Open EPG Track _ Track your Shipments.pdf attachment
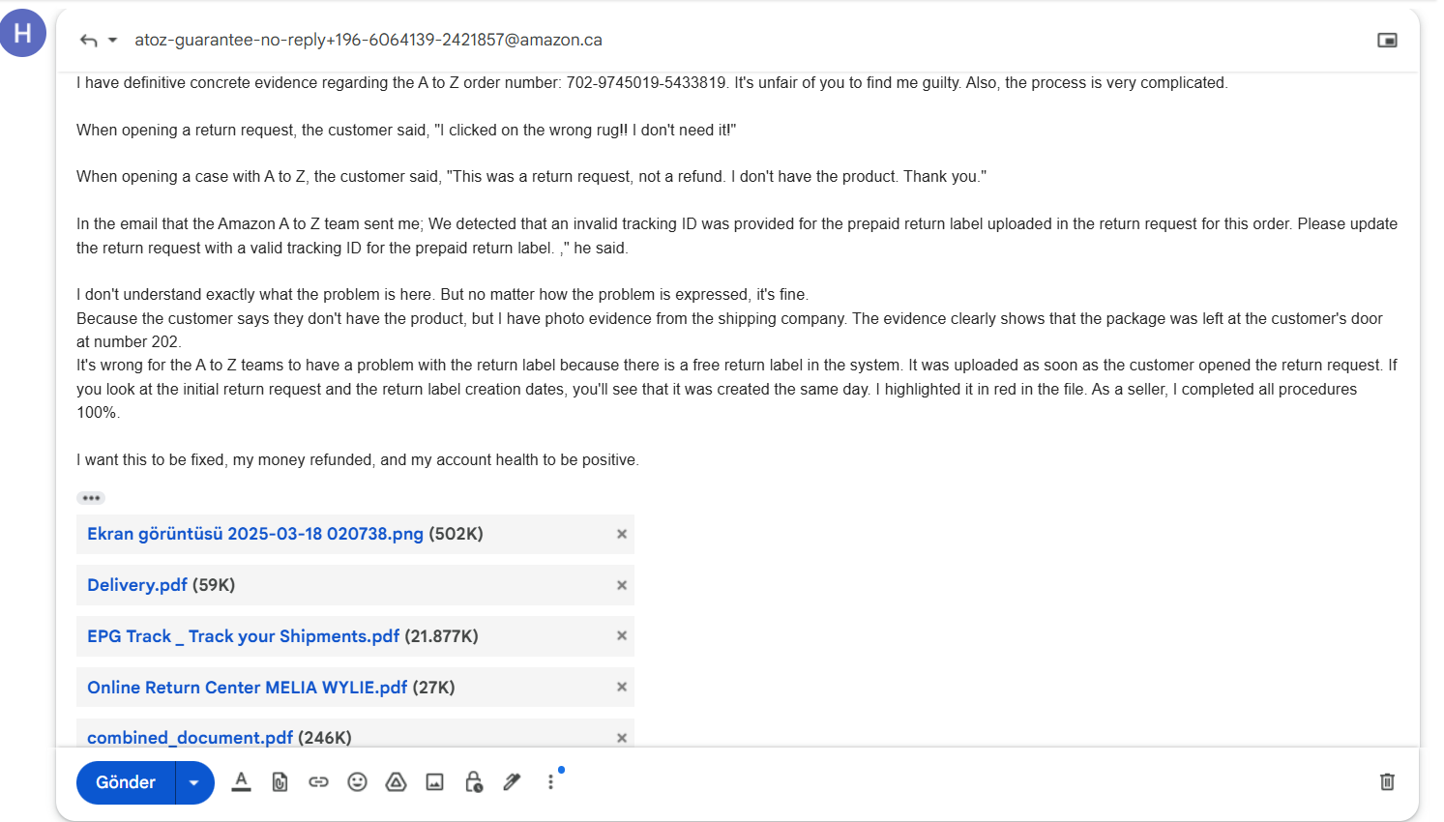The height and width of the screenshot is (822, 1444). pyautogui.click(x=243, y=636)
